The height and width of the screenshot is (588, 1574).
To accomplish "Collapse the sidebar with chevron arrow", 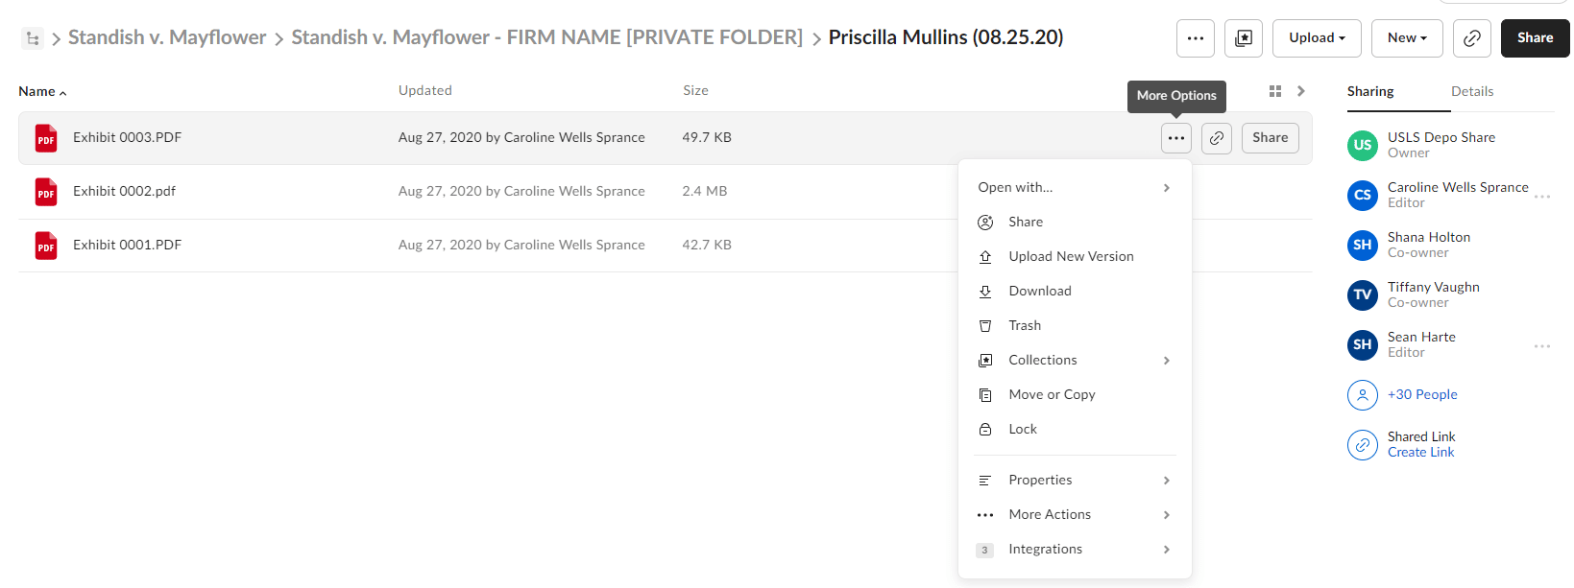I will pos(1301,91).
